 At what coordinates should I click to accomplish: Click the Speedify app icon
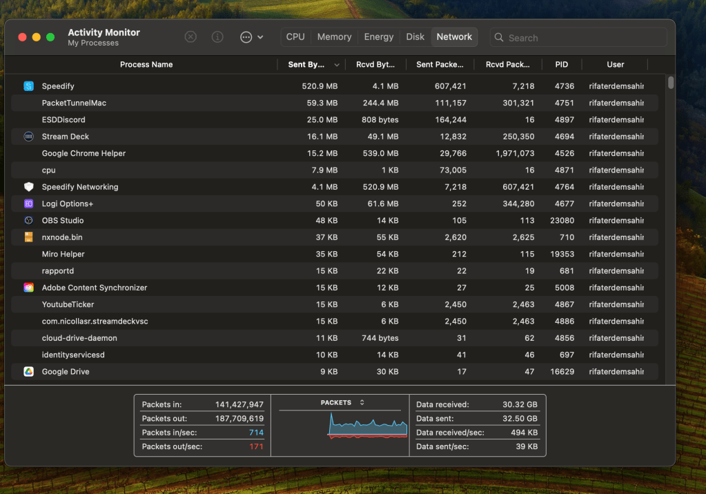28,86
